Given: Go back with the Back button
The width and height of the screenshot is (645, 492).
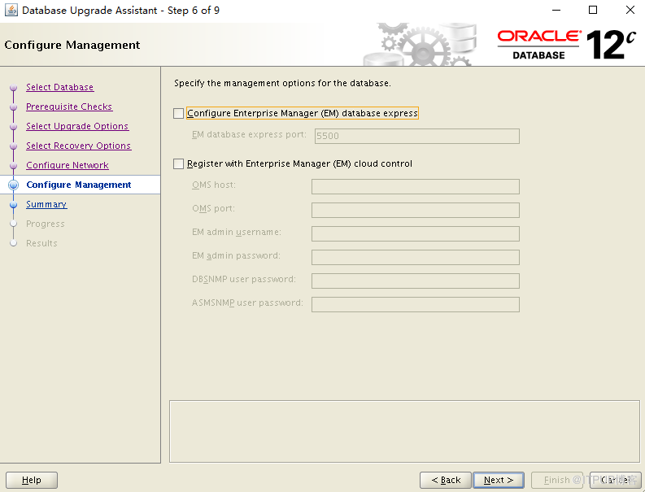Looking at the screenshot, I should 446,480.
